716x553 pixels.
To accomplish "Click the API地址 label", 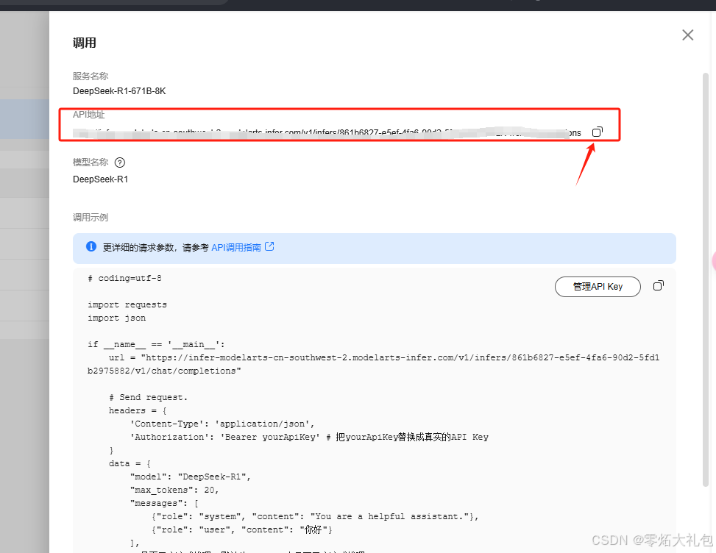I will click(x=88, y=115).
